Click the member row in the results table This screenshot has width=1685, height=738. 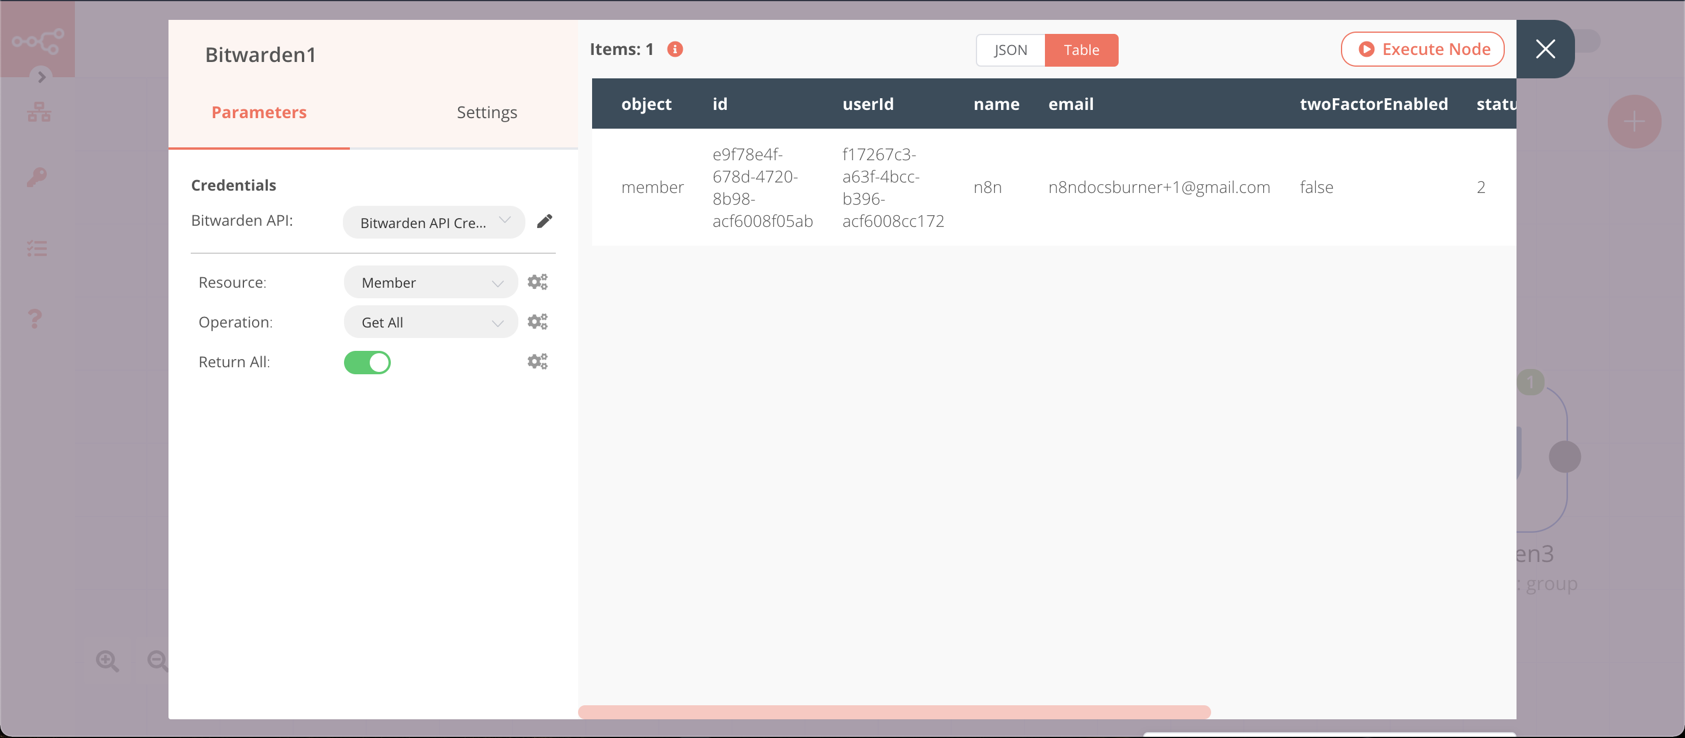point(1053,187)
